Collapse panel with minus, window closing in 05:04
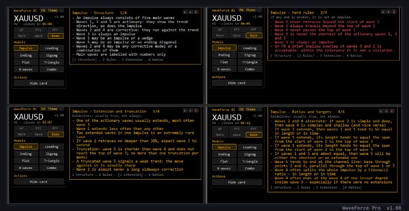The width and height of the screenshot is (409, 211). click(x=61, y=10)
